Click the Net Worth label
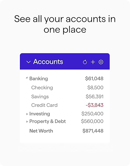The height and width of the screenshot is (166, 130). pos(41,131)
